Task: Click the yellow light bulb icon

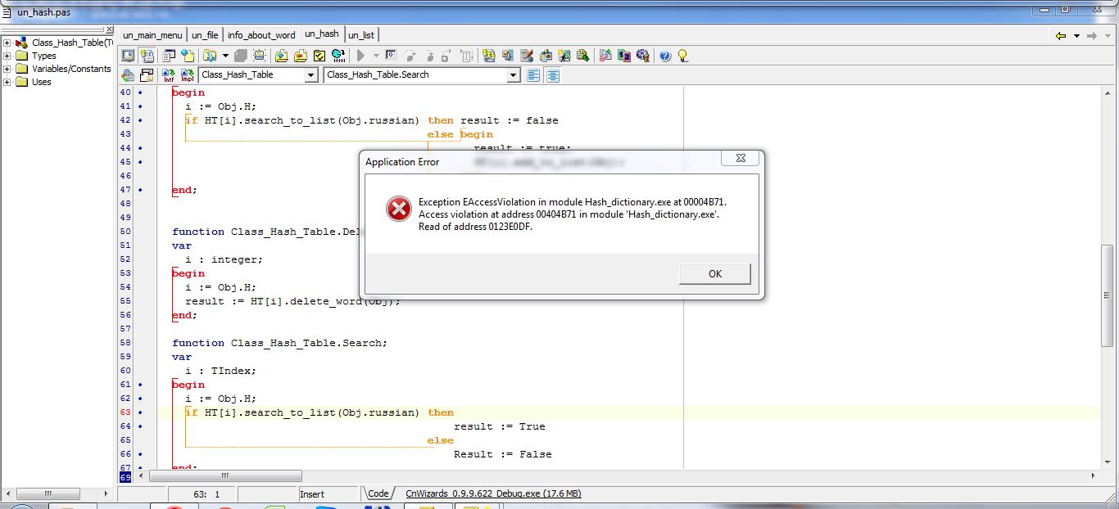Action: [x=682, y=56]
